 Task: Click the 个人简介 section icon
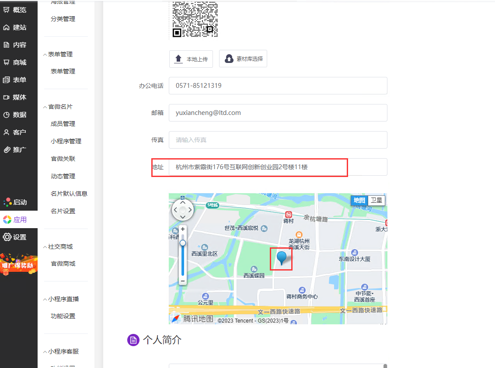(x=133, y=340)
